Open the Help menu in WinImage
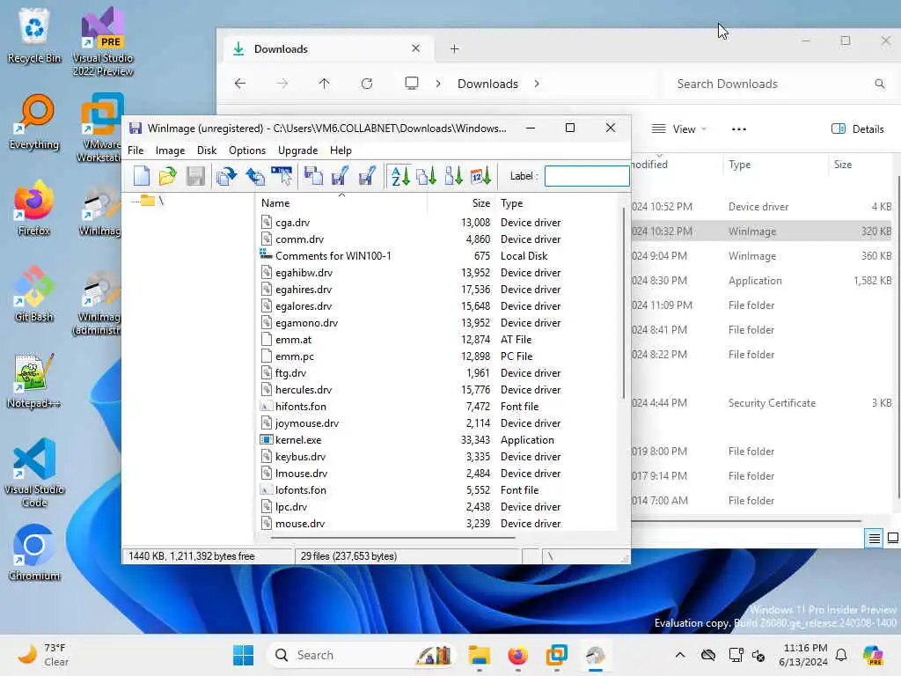Screen dimensions: 901x676 click(x=341, y=151)
